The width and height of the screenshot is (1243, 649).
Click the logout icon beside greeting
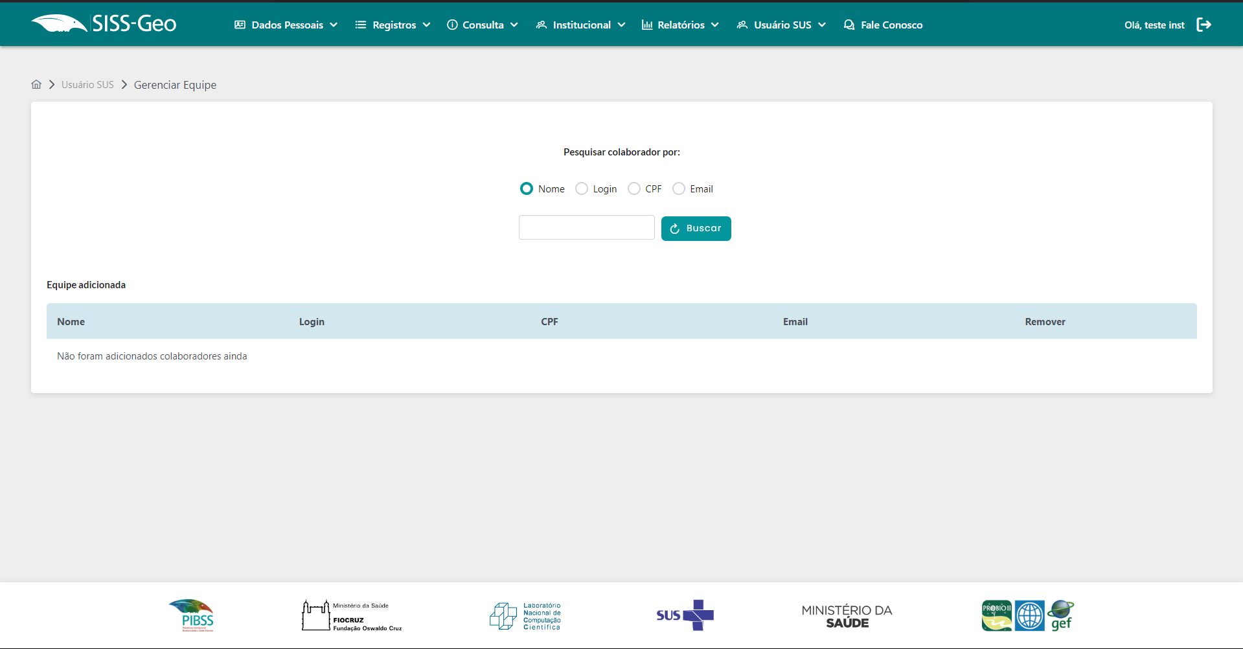(1203, 25)
